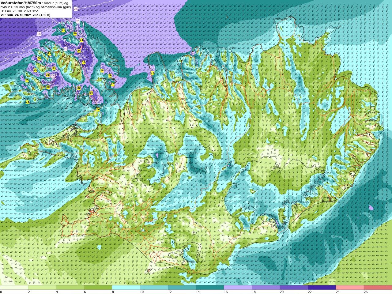Choose the turquoise 10–12 m/s legend swatch

[x=154, y=288]
